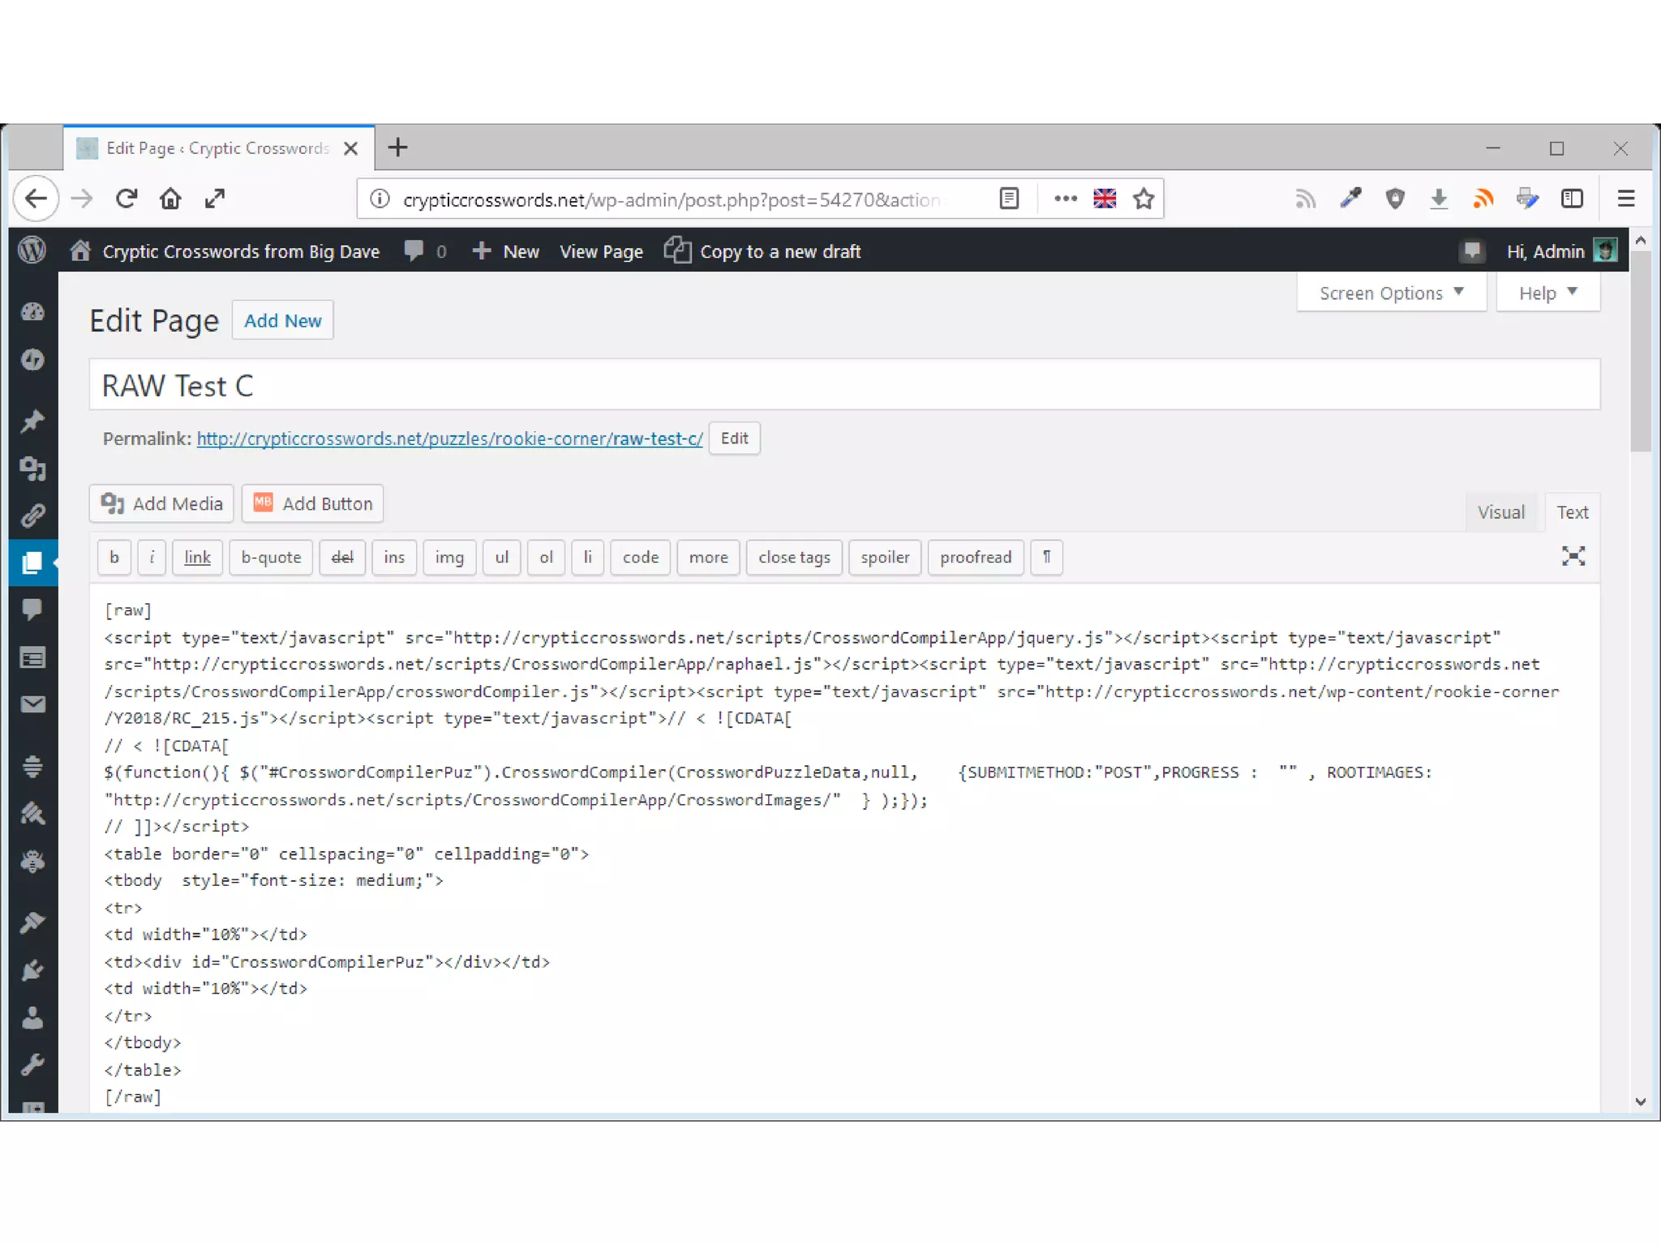
Task: Open the raw-test-c permalink
Action: [449, 439]
